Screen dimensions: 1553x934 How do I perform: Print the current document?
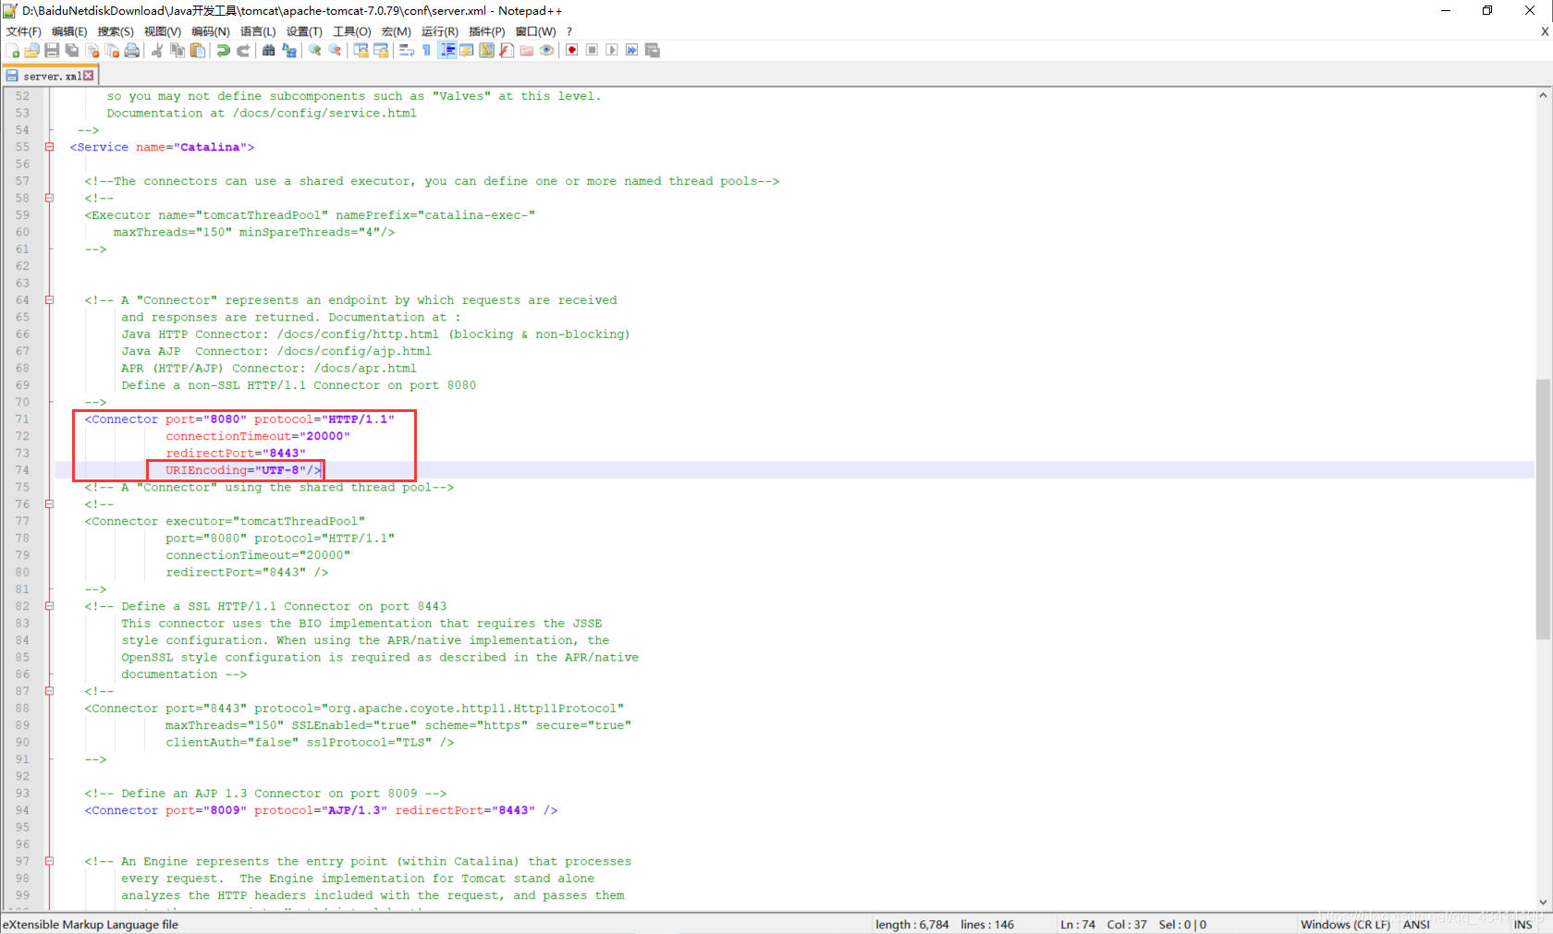tap(132, 50)
